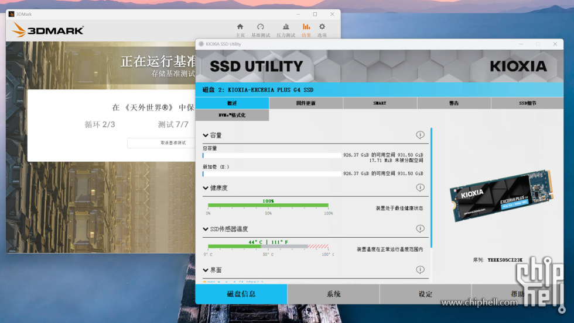
Task: Click the 17.71 MiB 未被分配空间 text
Action: [396, 160]
